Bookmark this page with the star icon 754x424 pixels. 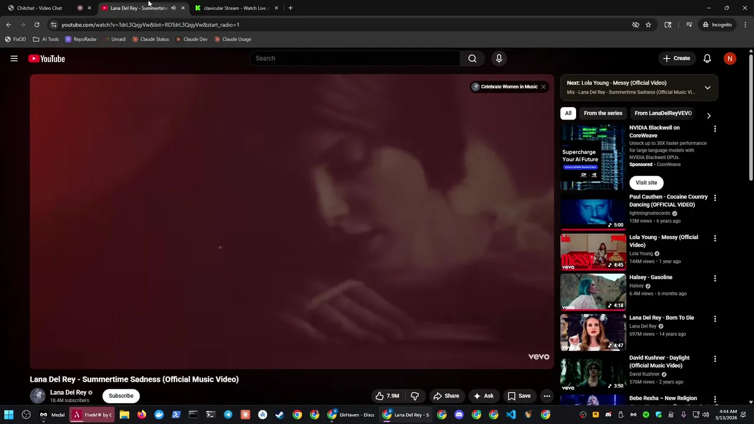pyautogui.click(x=648, y=25)
